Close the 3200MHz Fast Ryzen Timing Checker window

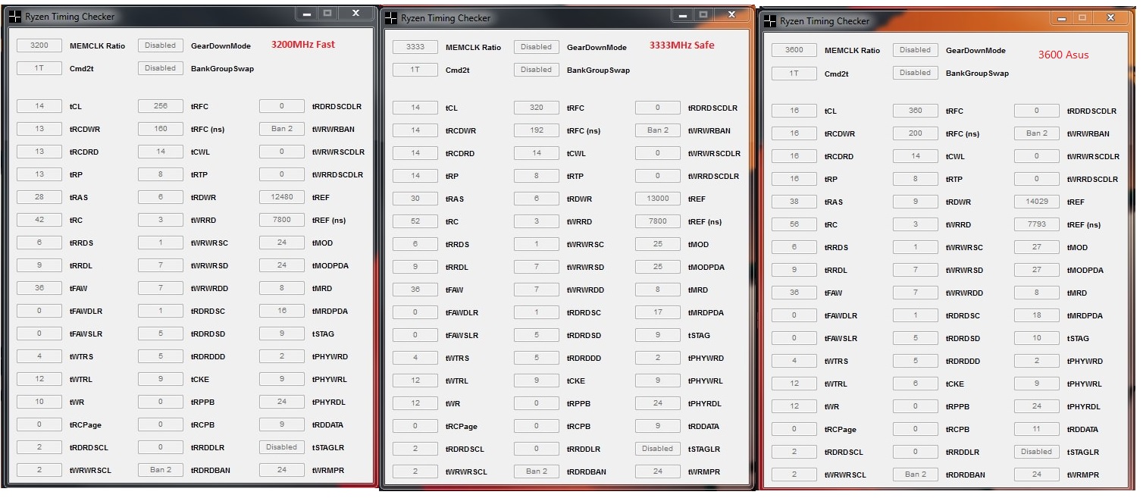pos(355,13)
